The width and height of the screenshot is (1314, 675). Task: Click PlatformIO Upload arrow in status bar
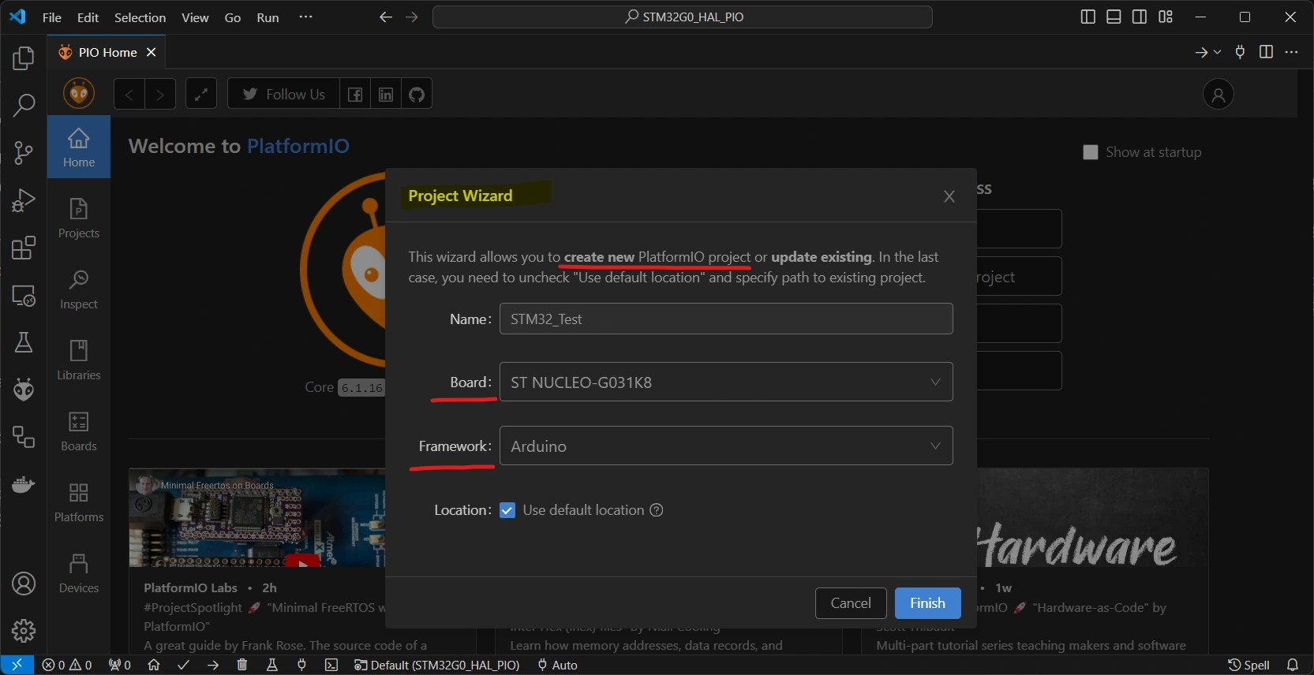tap(213, 665)
